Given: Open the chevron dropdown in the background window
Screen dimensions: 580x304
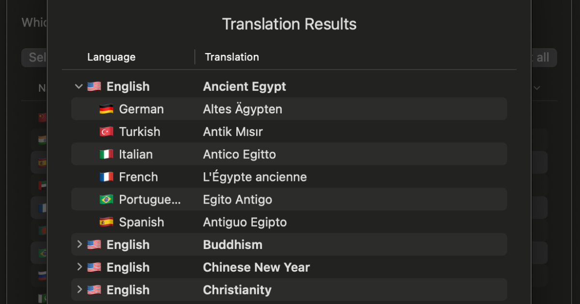Looking at the screenshot, I should (x=536, y=88).
